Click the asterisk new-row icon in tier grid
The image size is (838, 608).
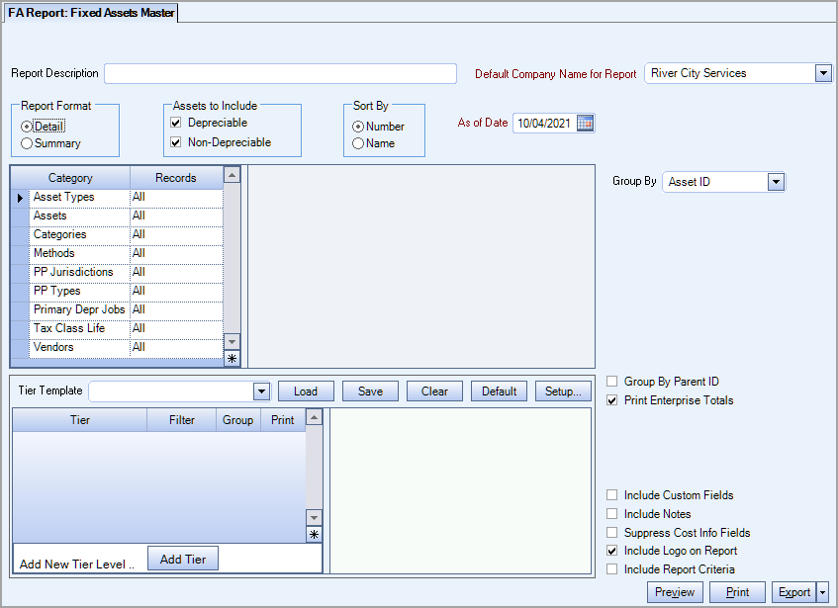pyautogui.click(x=313, y=533)
